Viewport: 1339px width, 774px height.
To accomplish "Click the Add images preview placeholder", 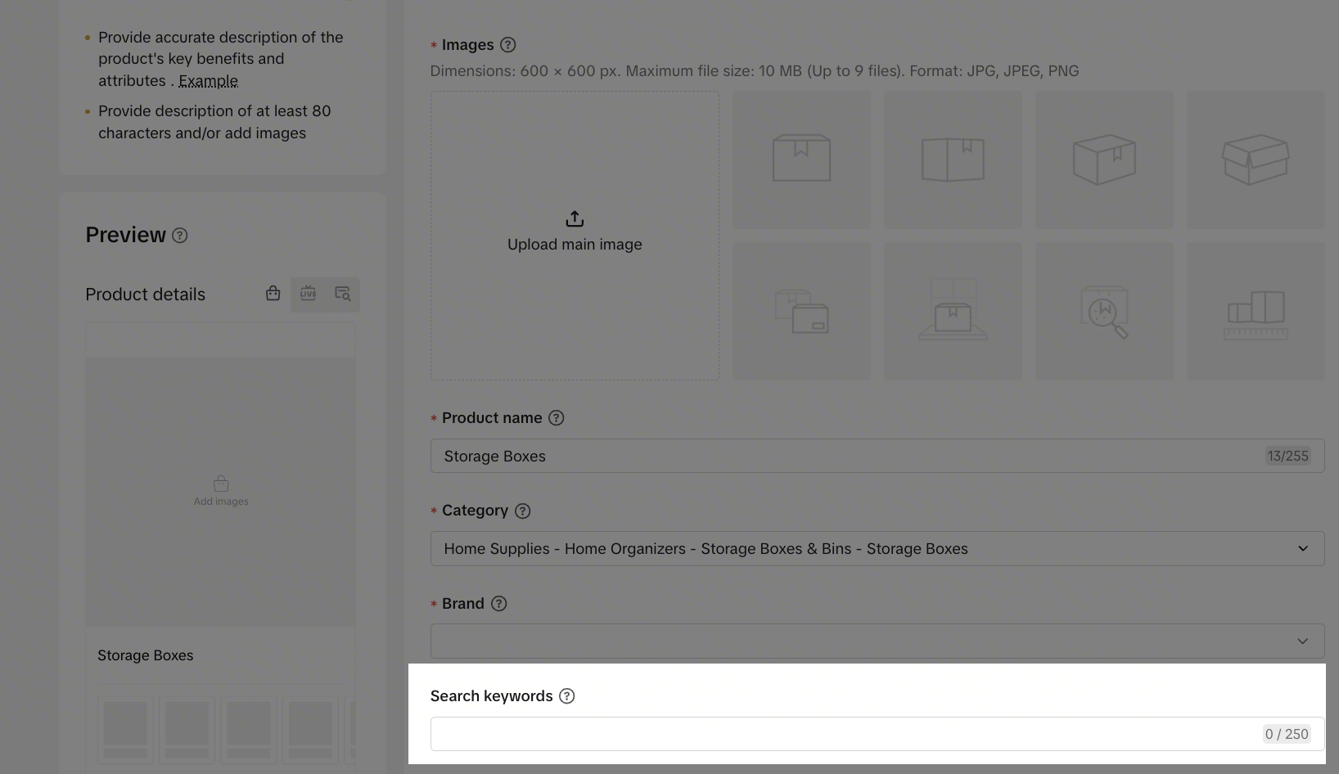I will click(221, 492).
